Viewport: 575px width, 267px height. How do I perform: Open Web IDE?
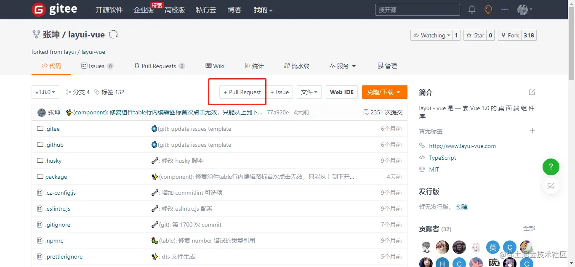click(342, 92)
